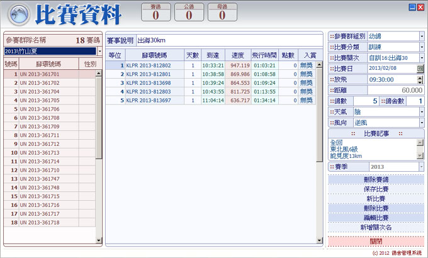The width and height of the screenshot is (428, 258).
Task: Click pigeon list scrollbar up arrow
Action: tap(99, 73)
